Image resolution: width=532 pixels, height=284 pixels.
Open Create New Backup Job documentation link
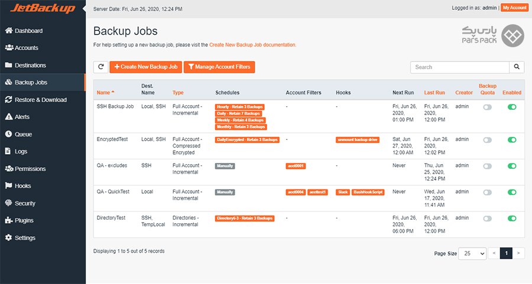[x=252, y=45]
